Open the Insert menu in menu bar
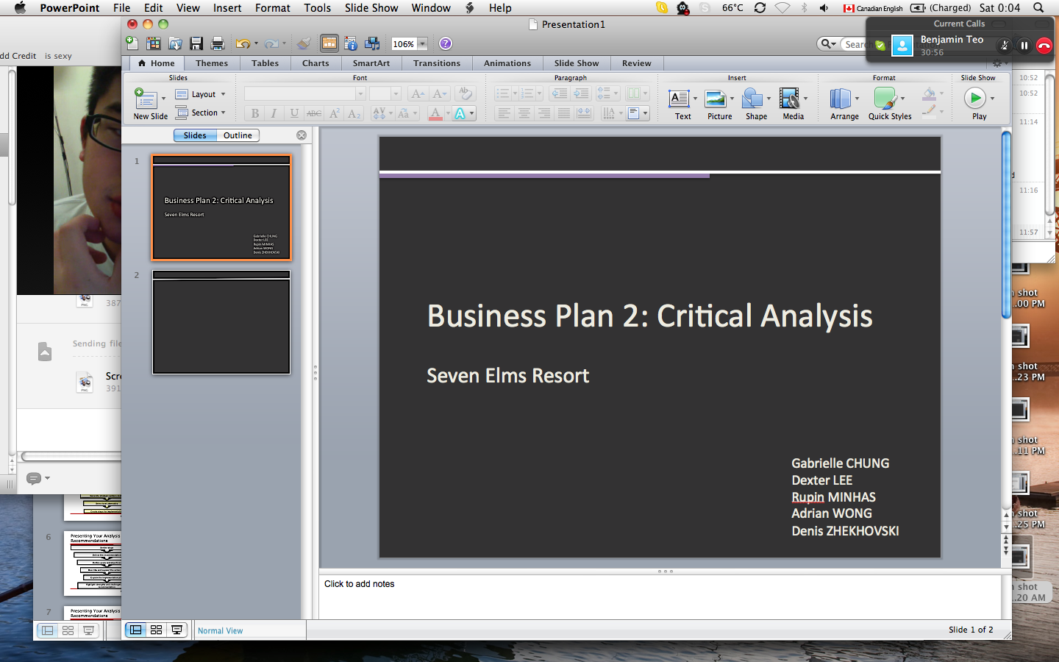The height and width of the screenshot is (662, 1059). pyautogui.click(x=227, y=8)
